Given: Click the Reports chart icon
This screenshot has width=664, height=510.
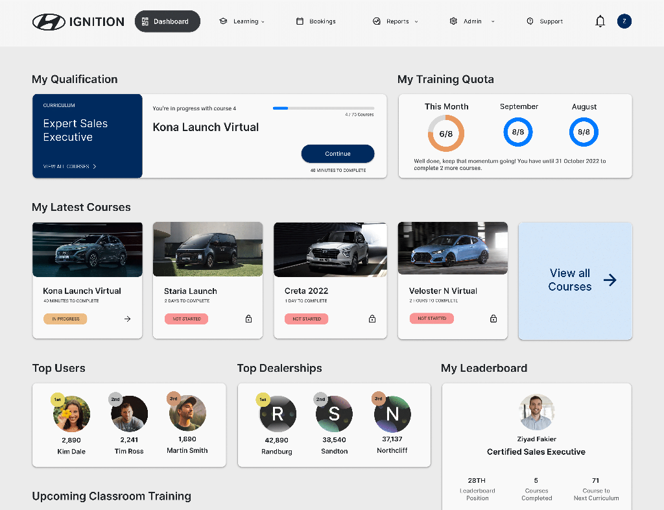Looking at the screenshot, I should [377, 21].
